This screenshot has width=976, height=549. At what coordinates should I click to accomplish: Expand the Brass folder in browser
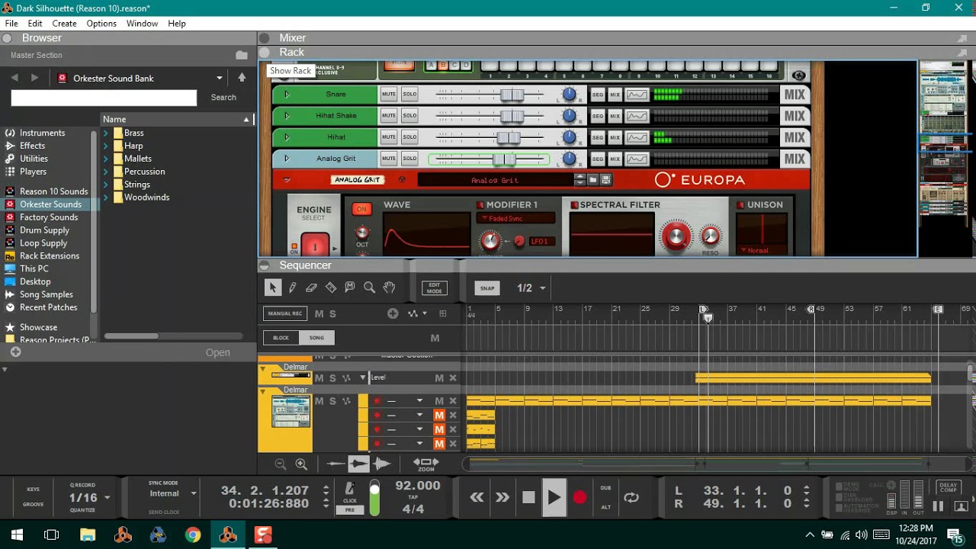[106, 133]
